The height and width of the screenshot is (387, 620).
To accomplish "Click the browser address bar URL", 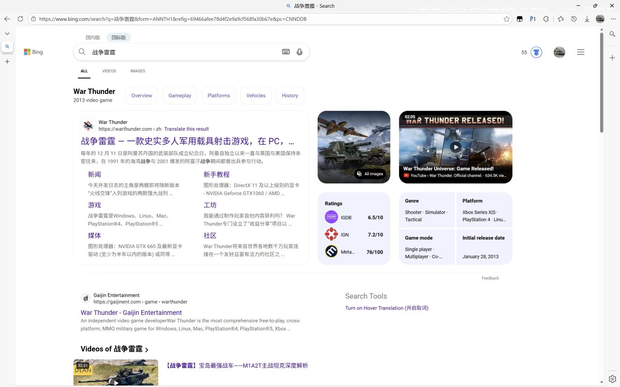I will [x=172, y=19].
